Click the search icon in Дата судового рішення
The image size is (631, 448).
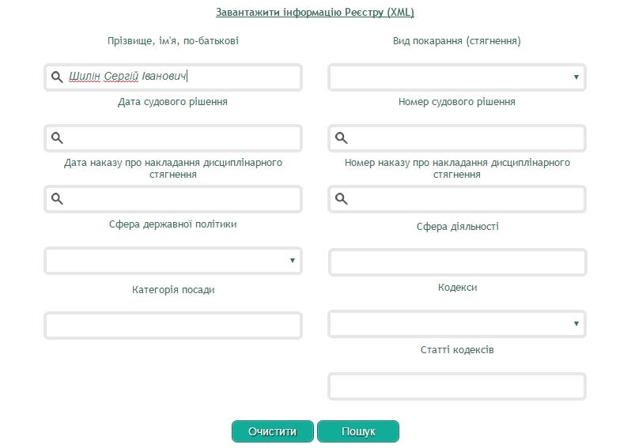pos(57,137)
